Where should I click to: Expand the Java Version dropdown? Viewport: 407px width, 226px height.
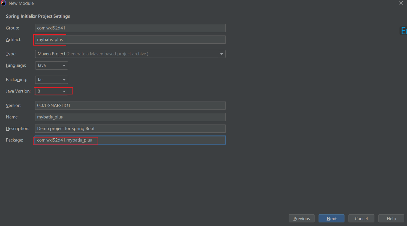coord(64,91)
